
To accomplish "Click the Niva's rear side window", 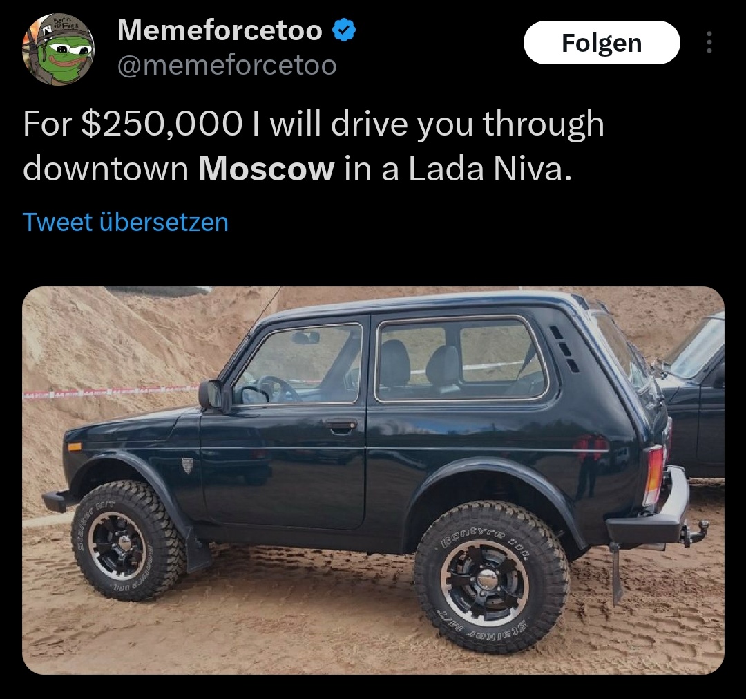I will (461, 360).
